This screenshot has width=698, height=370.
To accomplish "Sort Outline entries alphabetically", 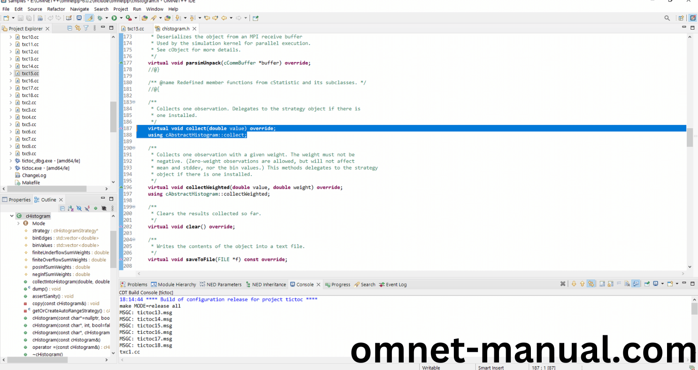I will pyautogui.click(x=70, y=208).
